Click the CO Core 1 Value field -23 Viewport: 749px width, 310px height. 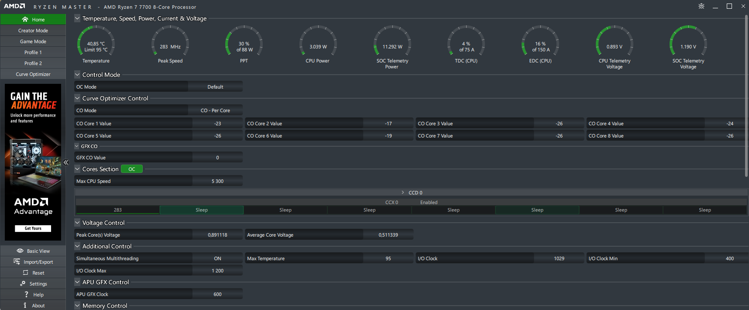[x=217, y=124]
